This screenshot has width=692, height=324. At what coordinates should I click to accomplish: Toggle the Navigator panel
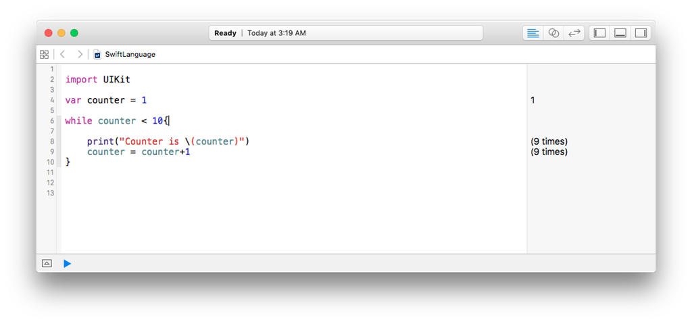click(599, 33)
